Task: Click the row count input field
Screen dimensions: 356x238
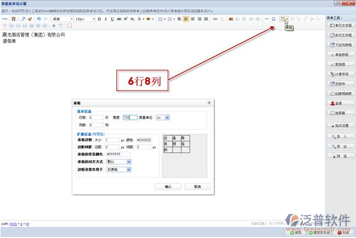Action: [x=96, y=117]
